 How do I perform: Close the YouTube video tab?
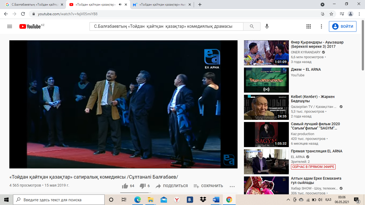[126, 5]
